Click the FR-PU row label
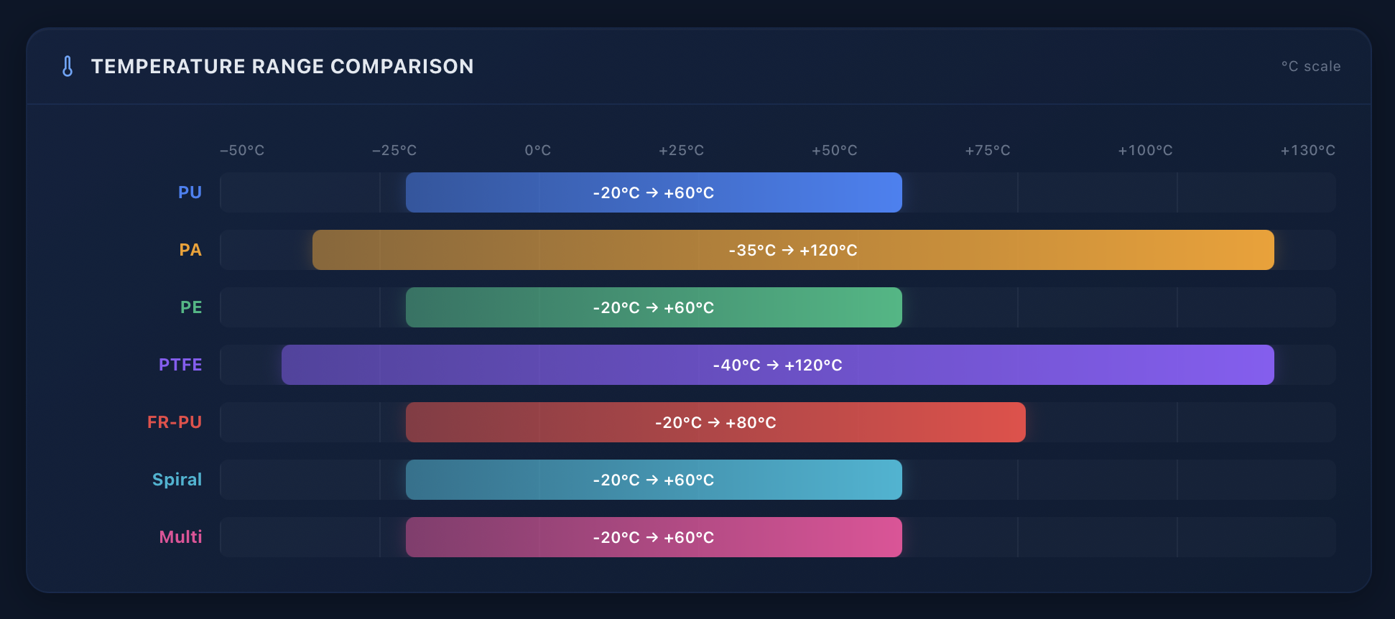 175,422
